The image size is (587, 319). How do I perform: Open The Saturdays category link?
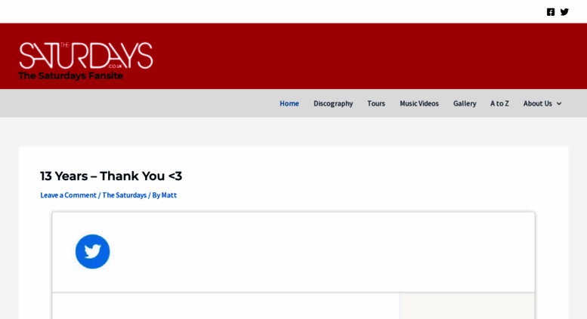[x=125, y=195]
